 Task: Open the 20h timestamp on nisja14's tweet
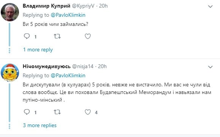(x=102, y=66)
